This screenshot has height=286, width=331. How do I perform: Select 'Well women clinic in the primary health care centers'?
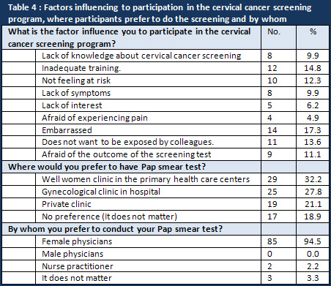[x=146, y=179]
